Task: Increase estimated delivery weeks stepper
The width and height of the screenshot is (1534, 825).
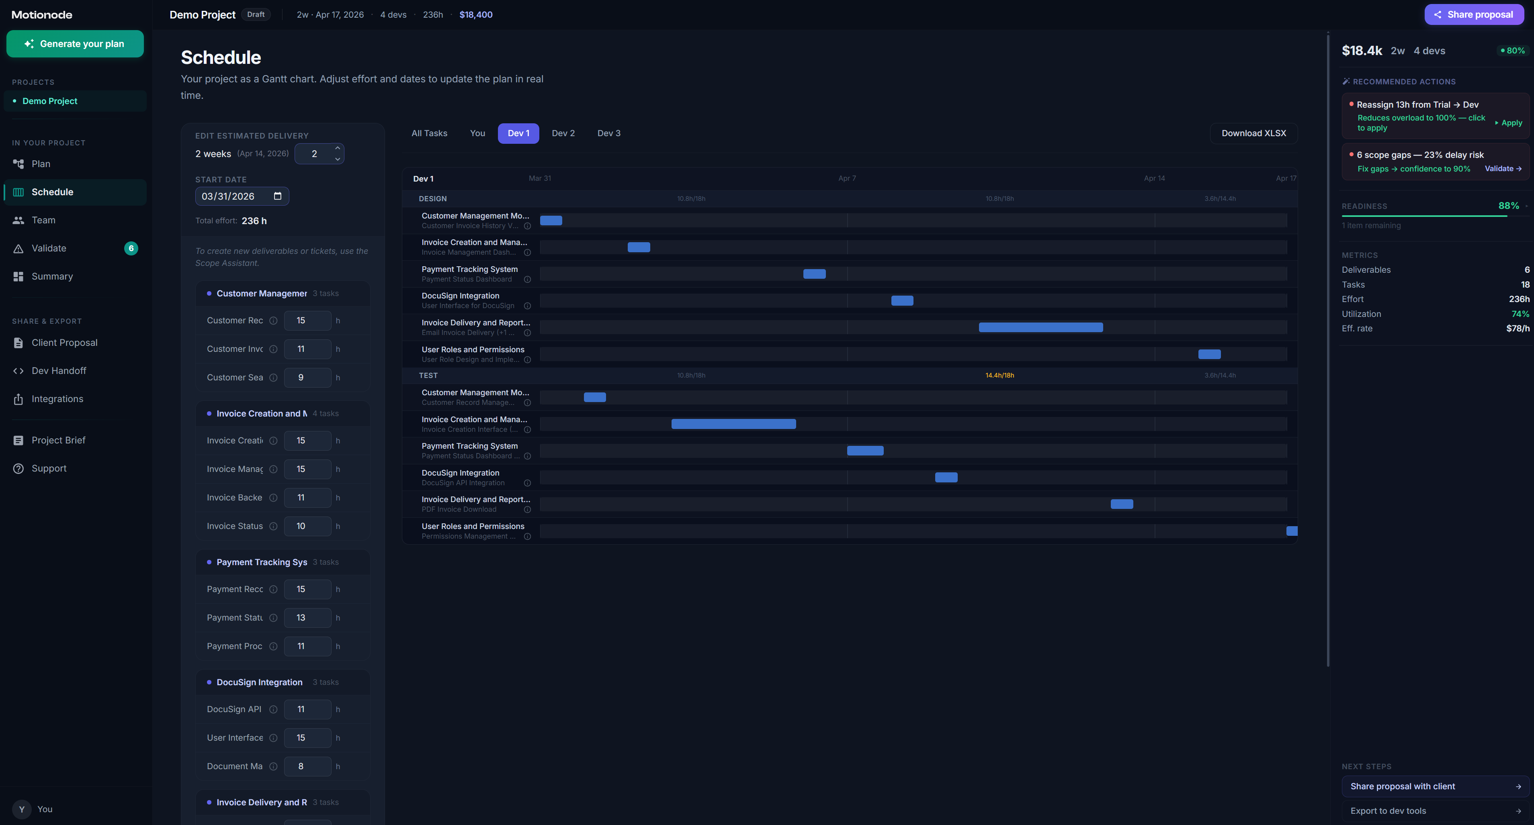Action: pos(337,149)
